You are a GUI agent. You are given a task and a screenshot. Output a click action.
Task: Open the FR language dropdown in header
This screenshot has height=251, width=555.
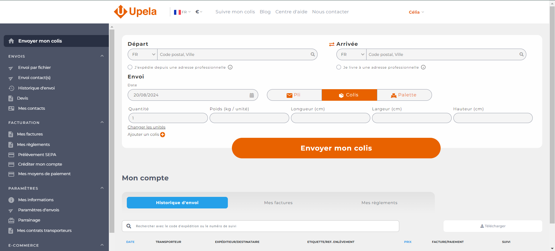click(x=182, y=12)
